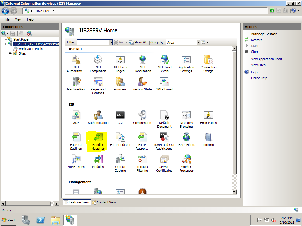
Task: Click the View Application Pools link
Action: (x=266, y=59)
